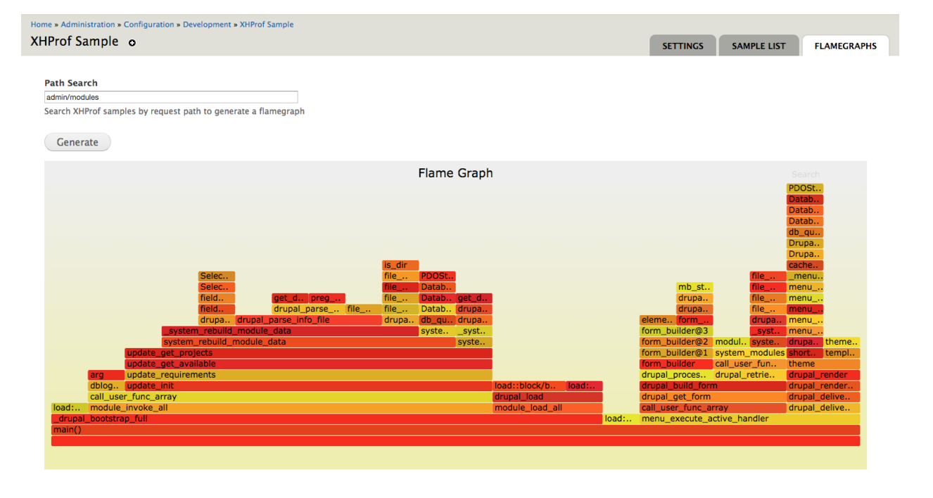Switch to the Sample List tab
This screenshot has width=933, height=498.
pyautogui.click(x=759, y=46)
